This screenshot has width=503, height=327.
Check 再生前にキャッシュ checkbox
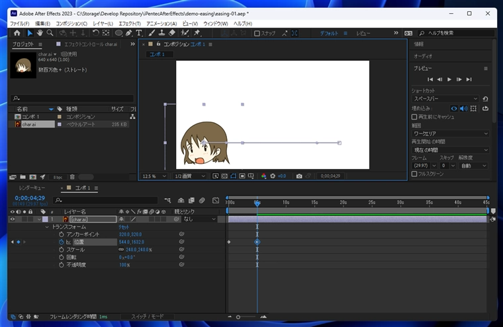pyautogui.click(x=414, y=117)
